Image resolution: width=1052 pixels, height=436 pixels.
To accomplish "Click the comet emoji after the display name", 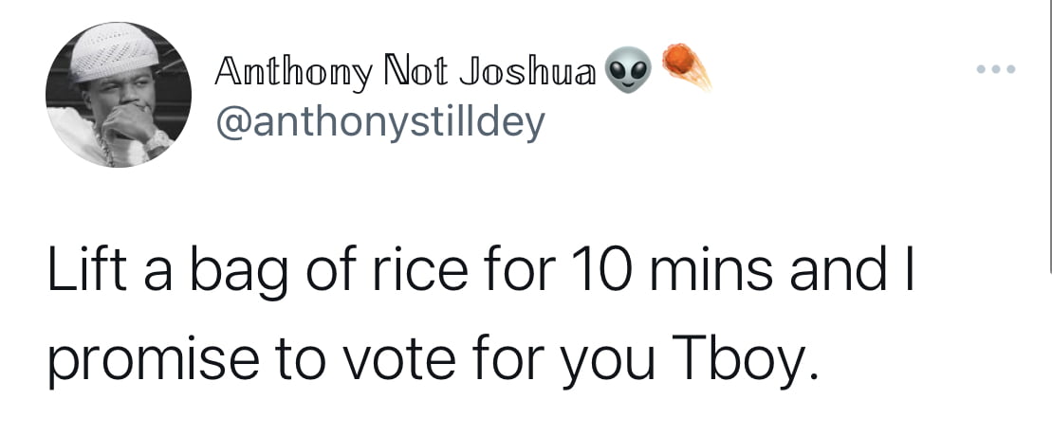I will coord(686,66).
